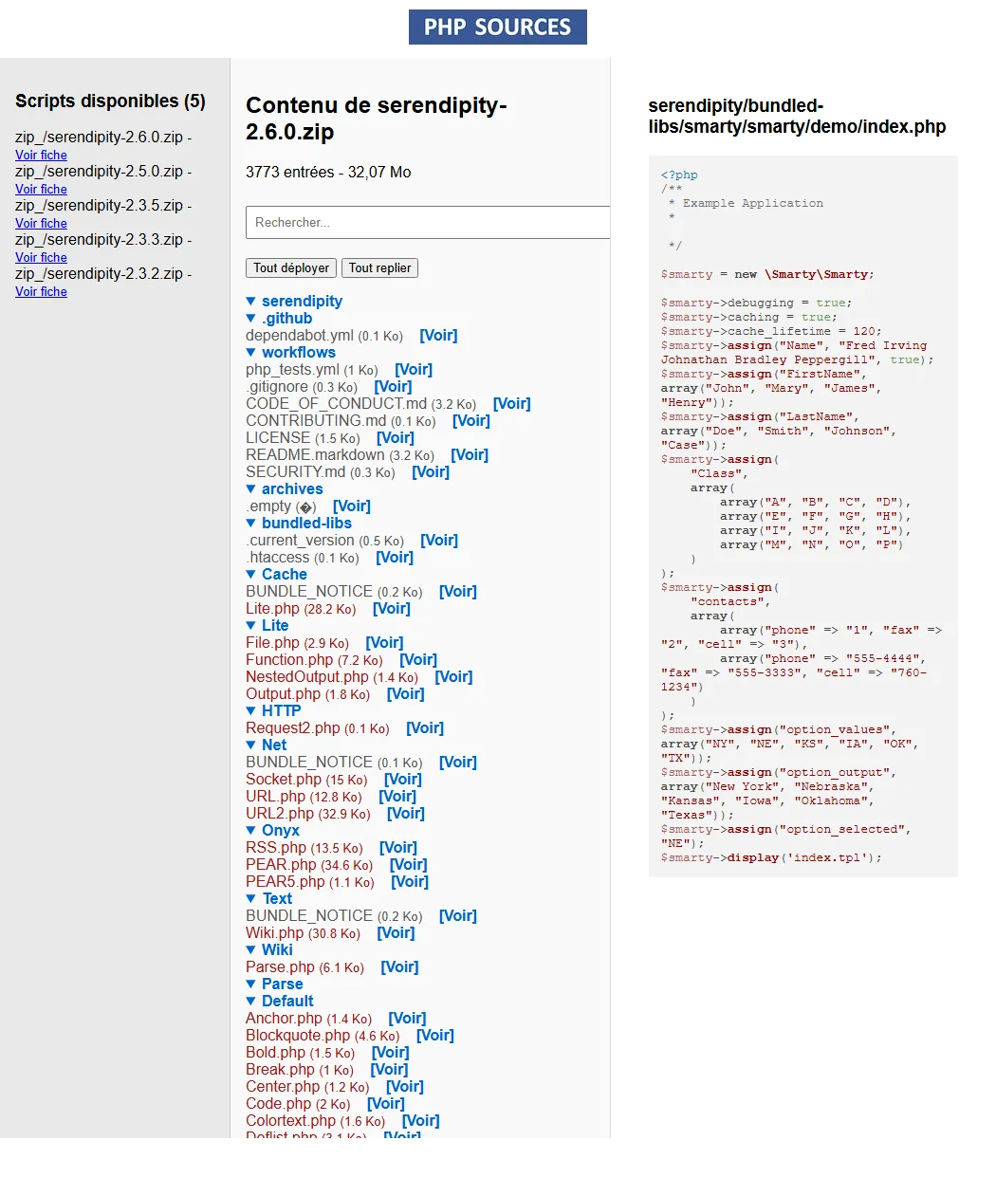Click in the Rechercher search field
Screen dimensions: 996x1196
pyautogui.click(x=427, y=222)
